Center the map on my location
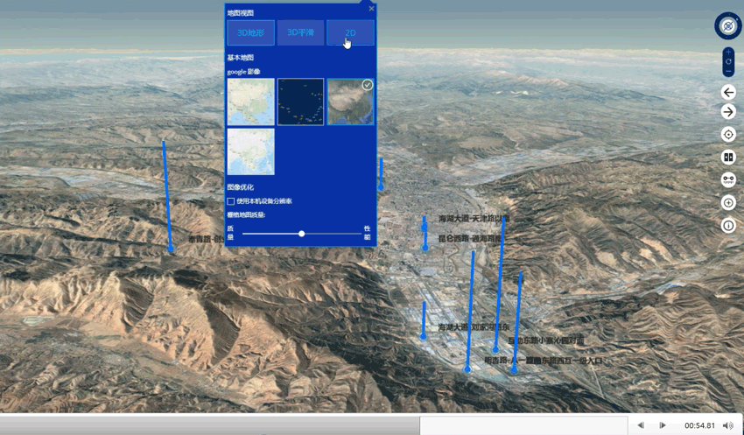The image size is (744, 435). (x=727, y=135)
